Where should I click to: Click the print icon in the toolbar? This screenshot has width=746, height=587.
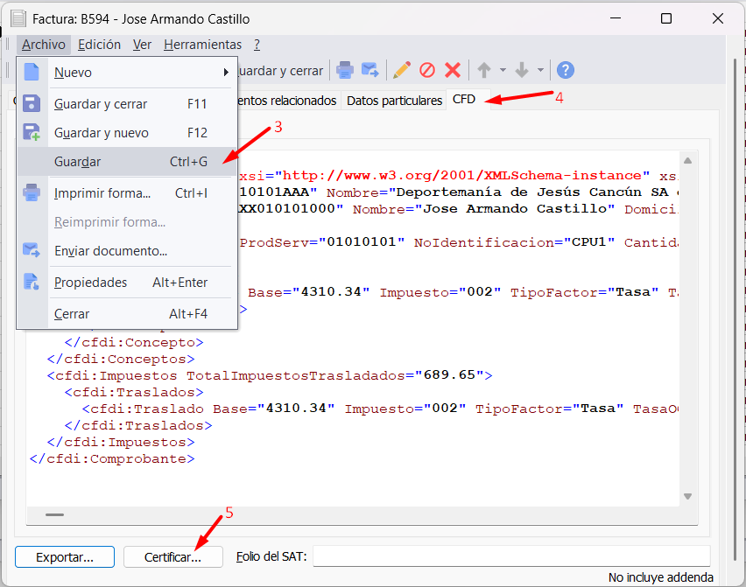(345, 71)
